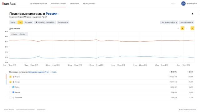Uncheck the Google checkbox
Viewport: 200px width, 112px height.
coord(10,82)
